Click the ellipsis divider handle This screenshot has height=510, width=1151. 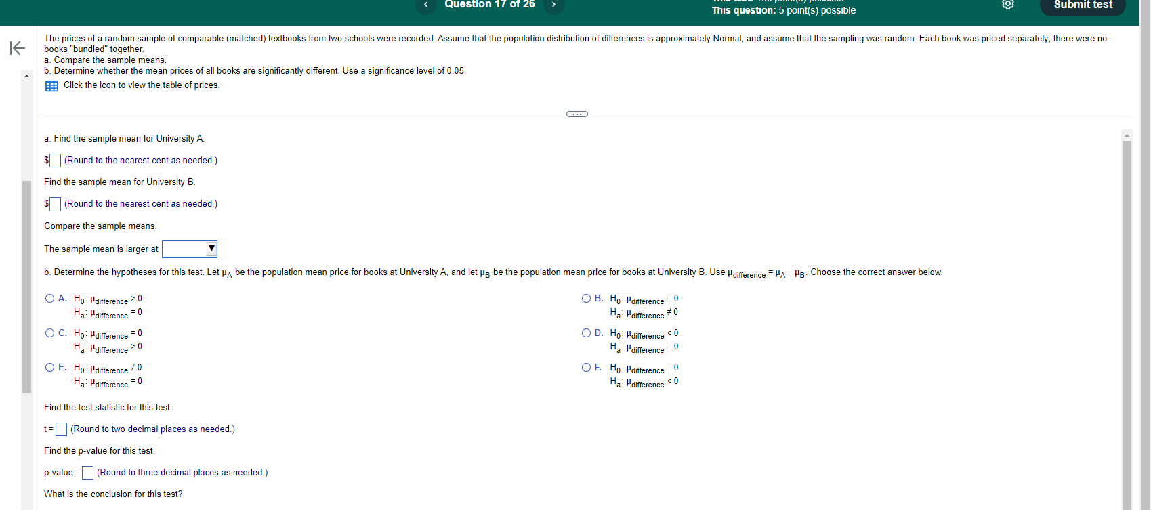tap(577, 114)
